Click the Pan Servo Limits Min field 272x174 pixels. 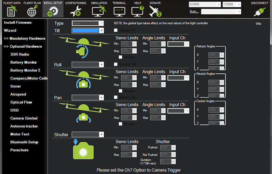tap(129, 110)
